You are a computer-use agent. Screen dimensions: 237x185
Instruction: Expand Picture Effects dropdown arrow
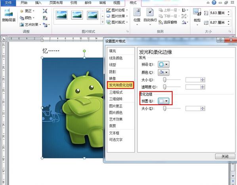127,16
